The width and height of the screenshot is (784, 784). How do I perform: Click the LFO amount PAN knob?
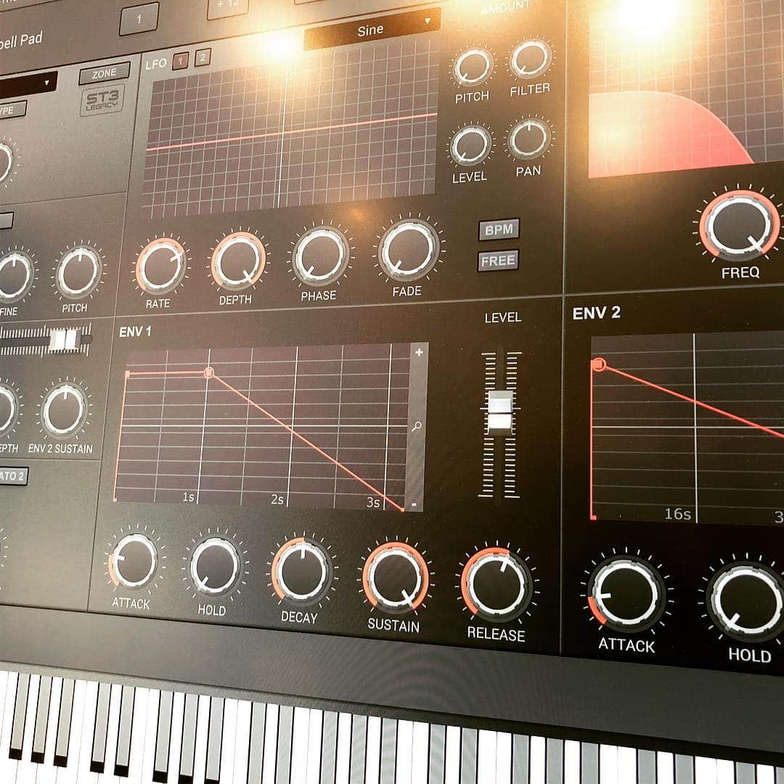(x=528, y=139)
